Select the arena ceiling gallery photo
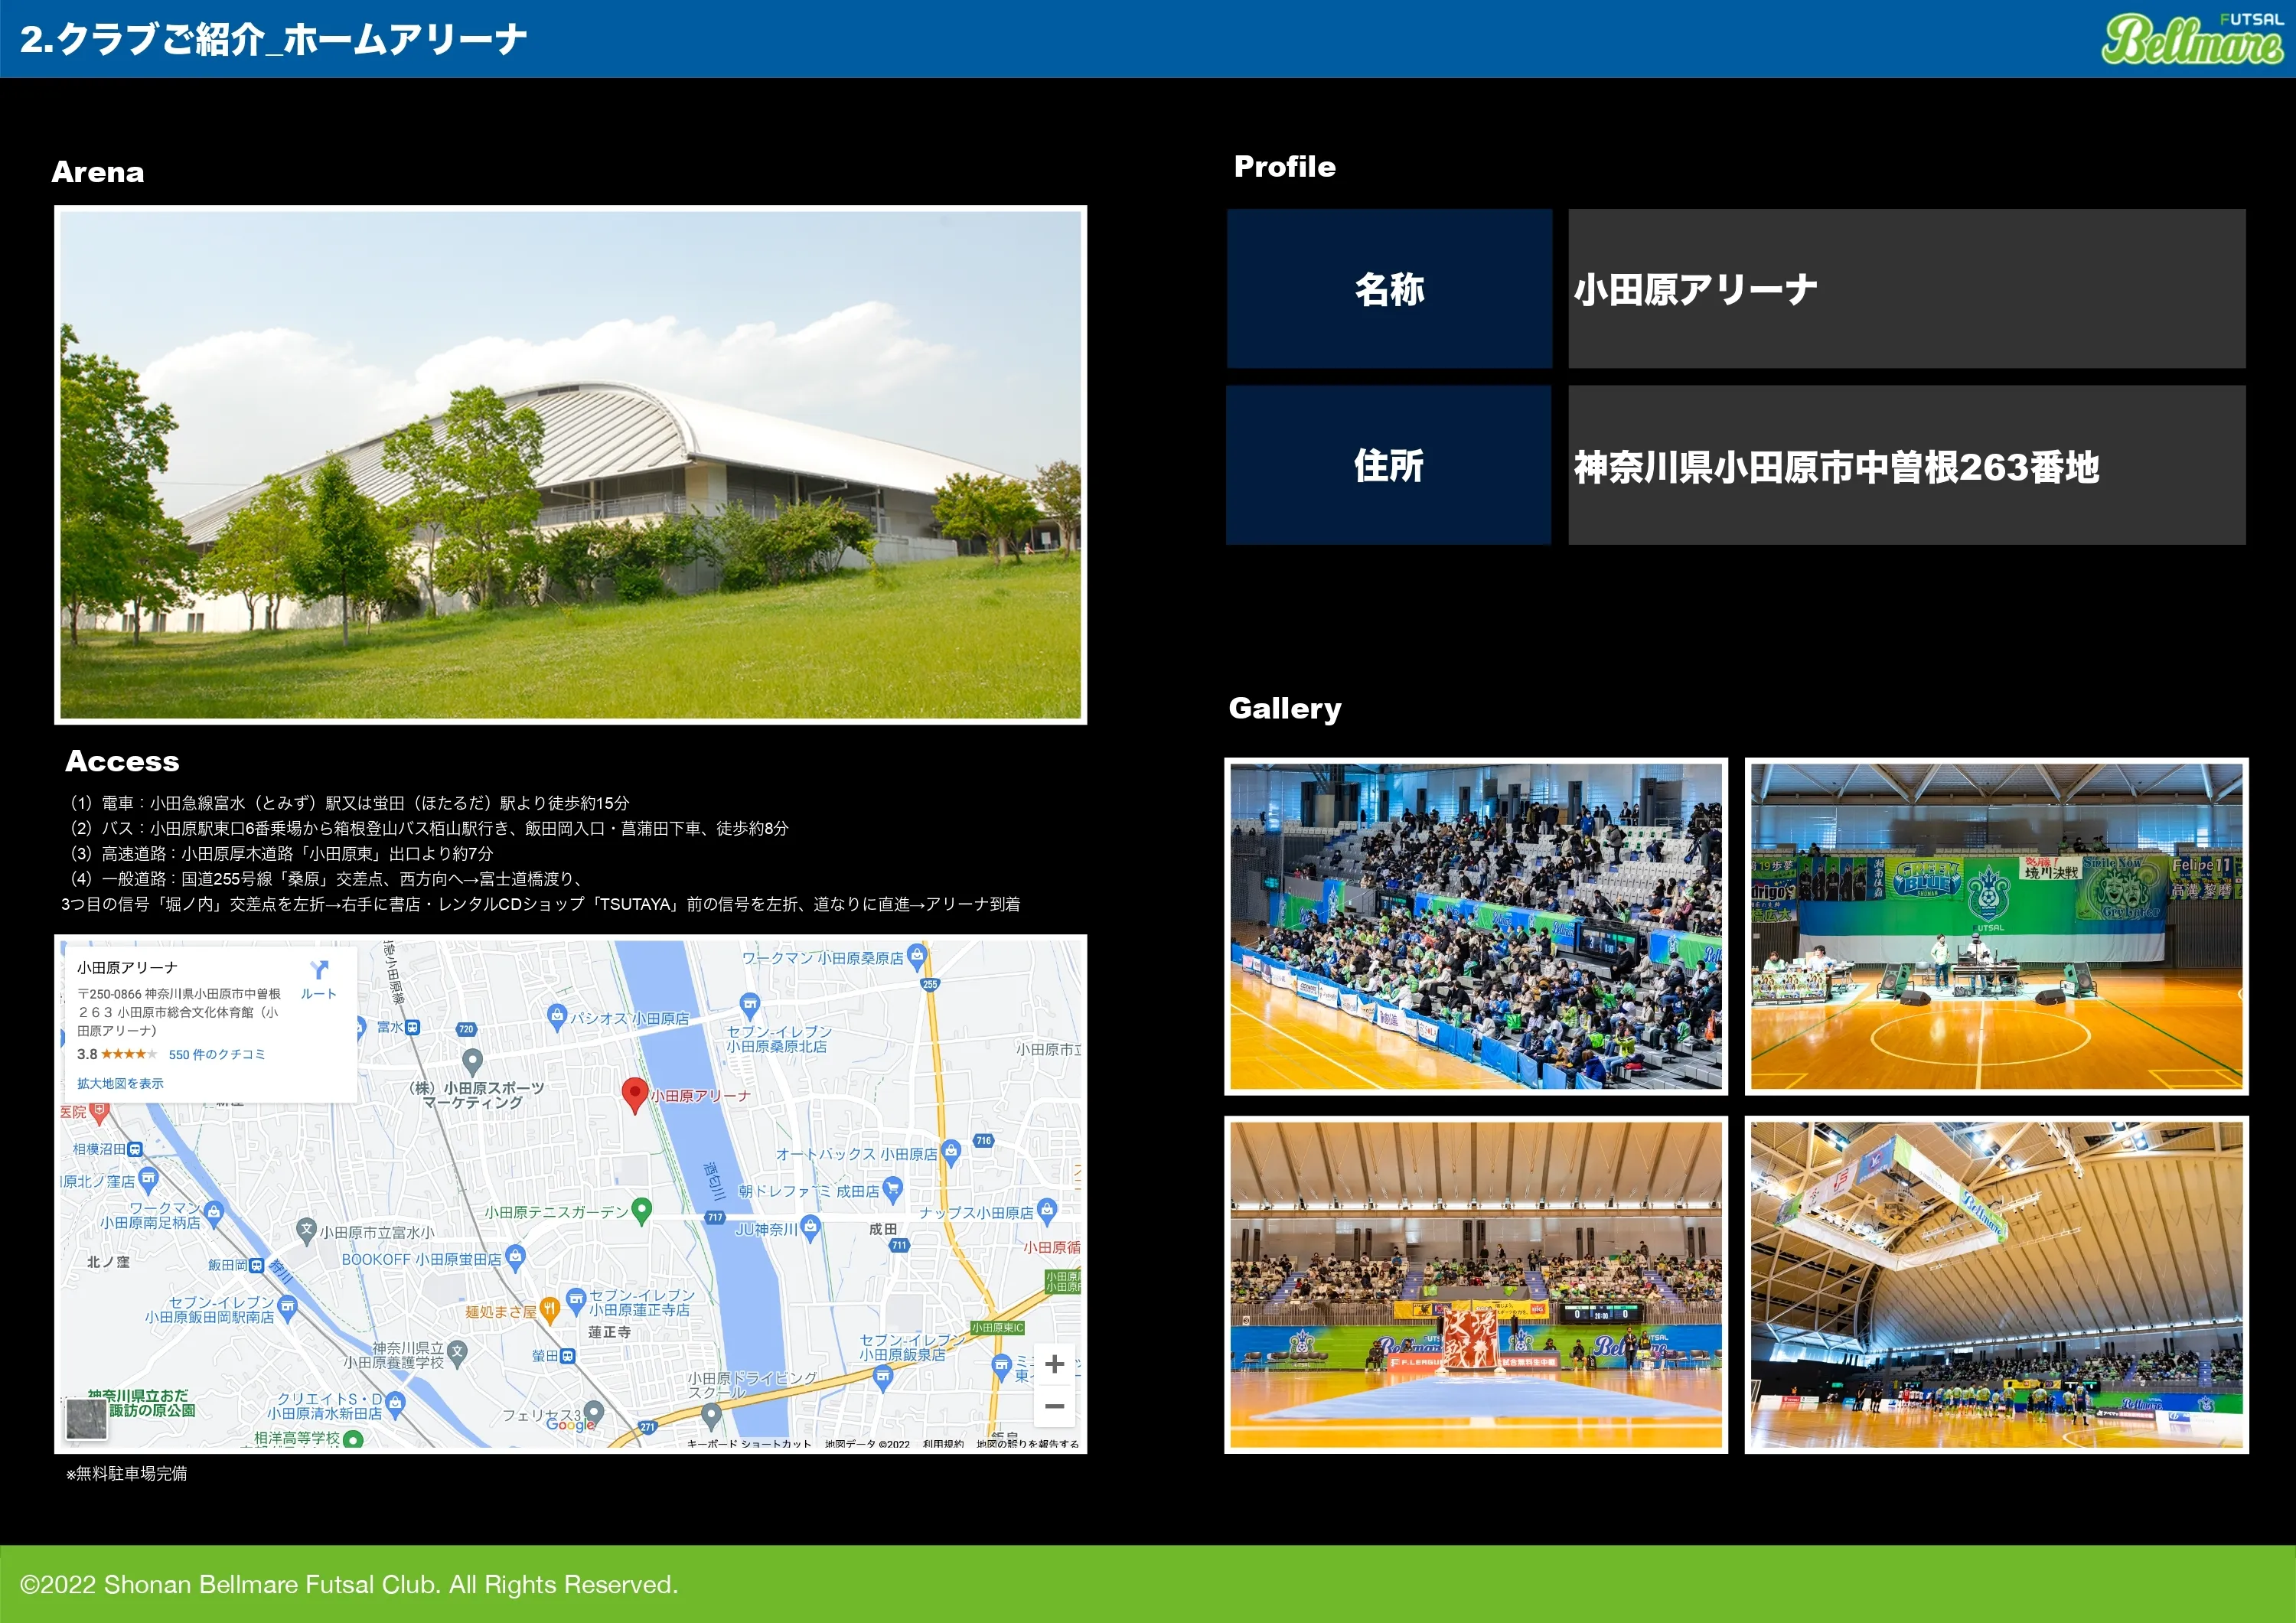This screenshot has height=1623, width=2296. pyautogui.click(x=1996, y=1284)
